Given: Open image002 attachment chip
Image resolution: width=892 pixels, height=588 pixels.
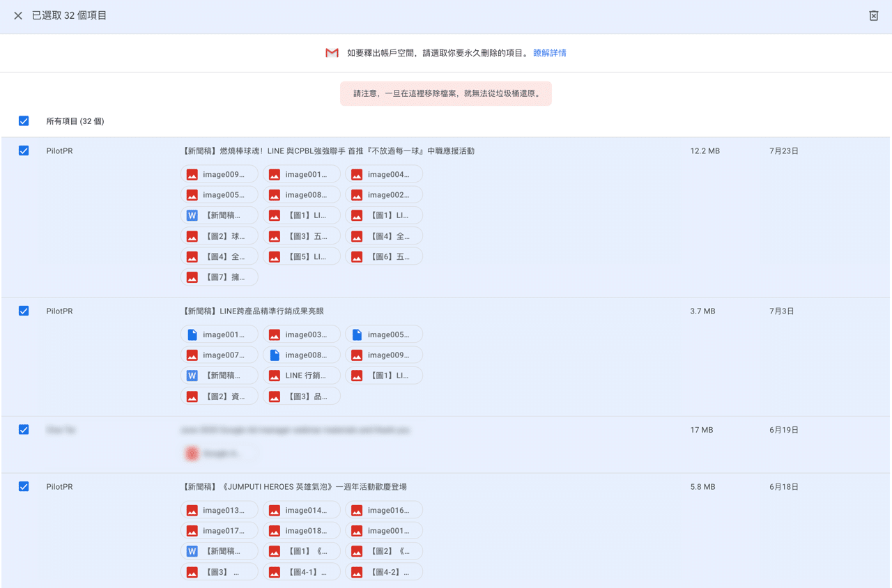Looking at the screenshot, I should [x=384, y=195].
